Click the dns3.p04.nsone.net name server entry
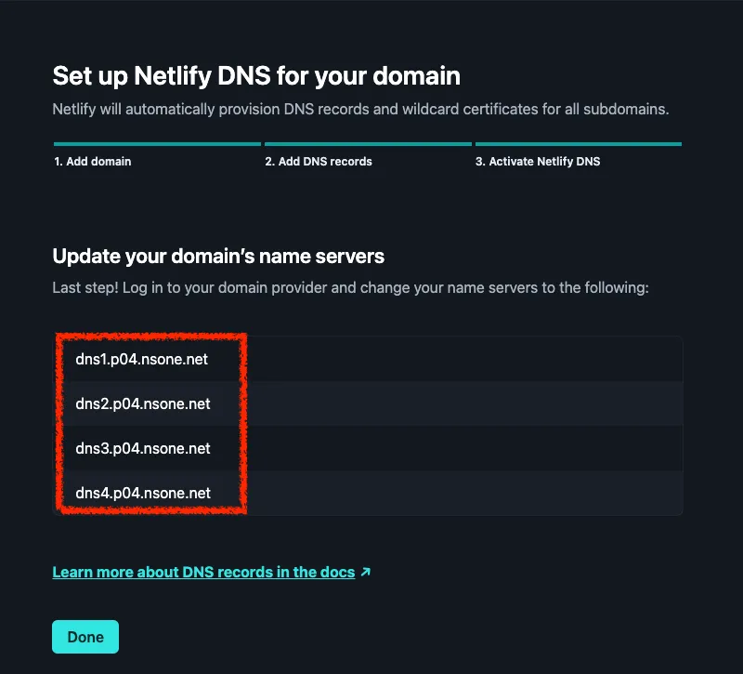 pyautogui.click(x=143, y=448)
